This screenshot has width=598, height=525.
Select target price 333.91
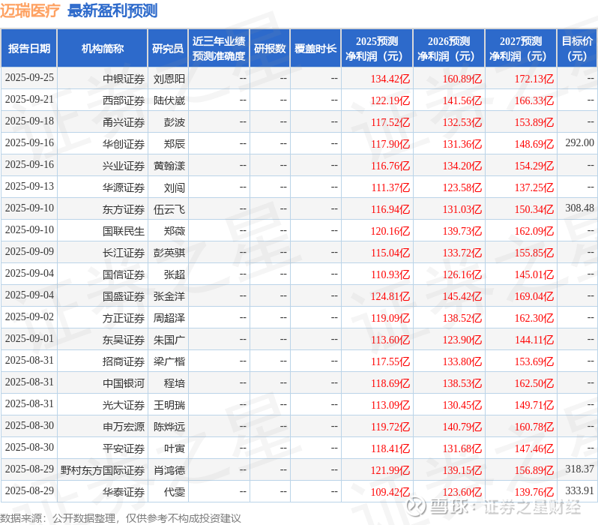(x=579, y=491)
